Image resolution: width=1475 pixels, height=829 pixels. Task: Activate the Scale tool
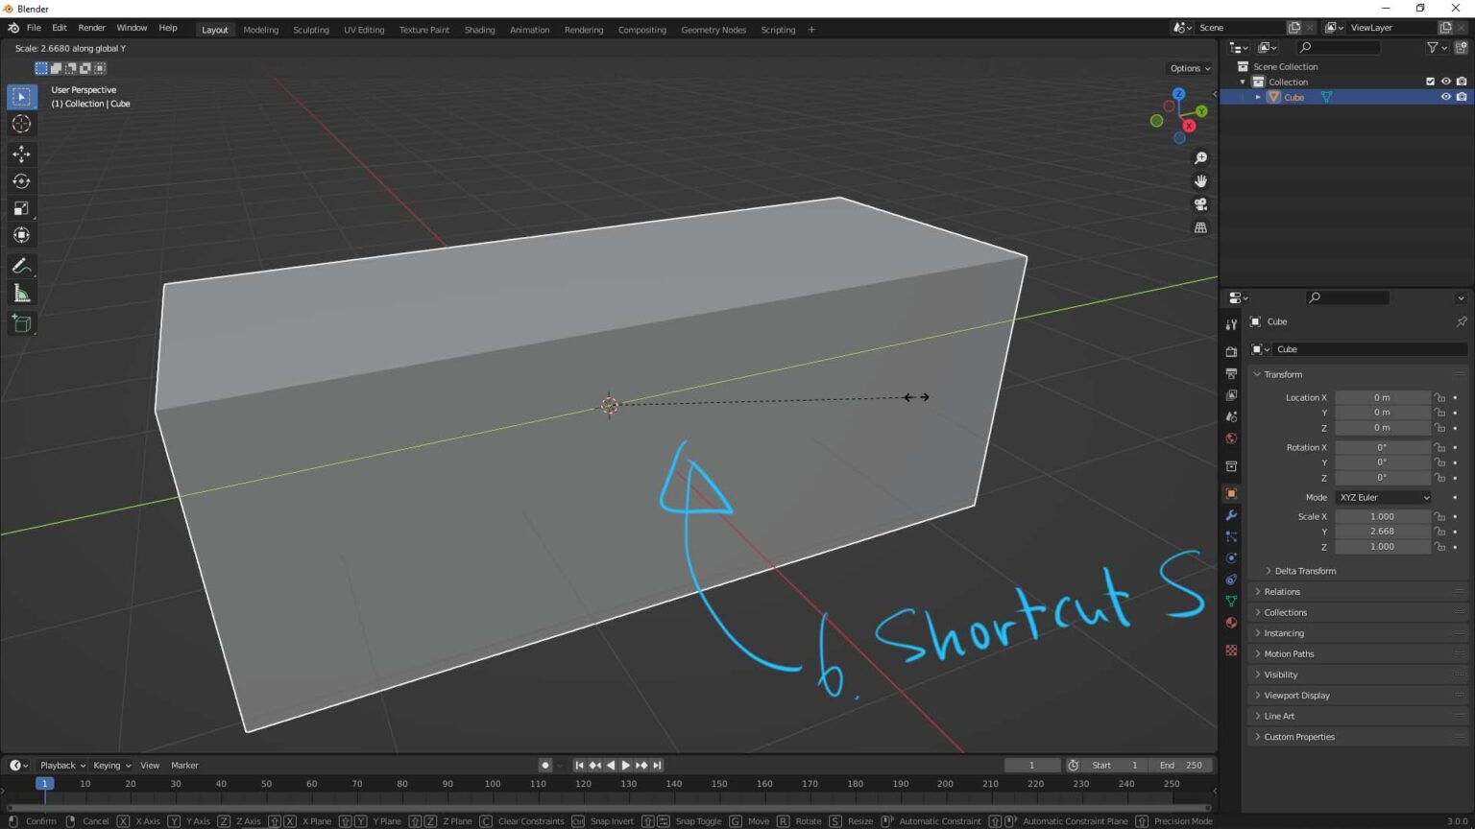pyautogui.click(x=21, y=208)
